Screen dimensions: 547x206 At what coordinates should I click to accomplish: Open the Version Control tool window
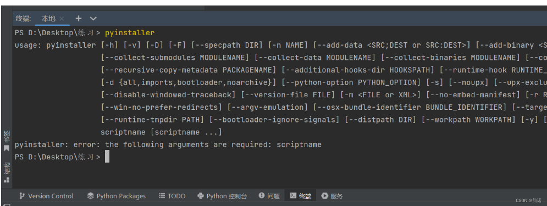click(46, 196)
